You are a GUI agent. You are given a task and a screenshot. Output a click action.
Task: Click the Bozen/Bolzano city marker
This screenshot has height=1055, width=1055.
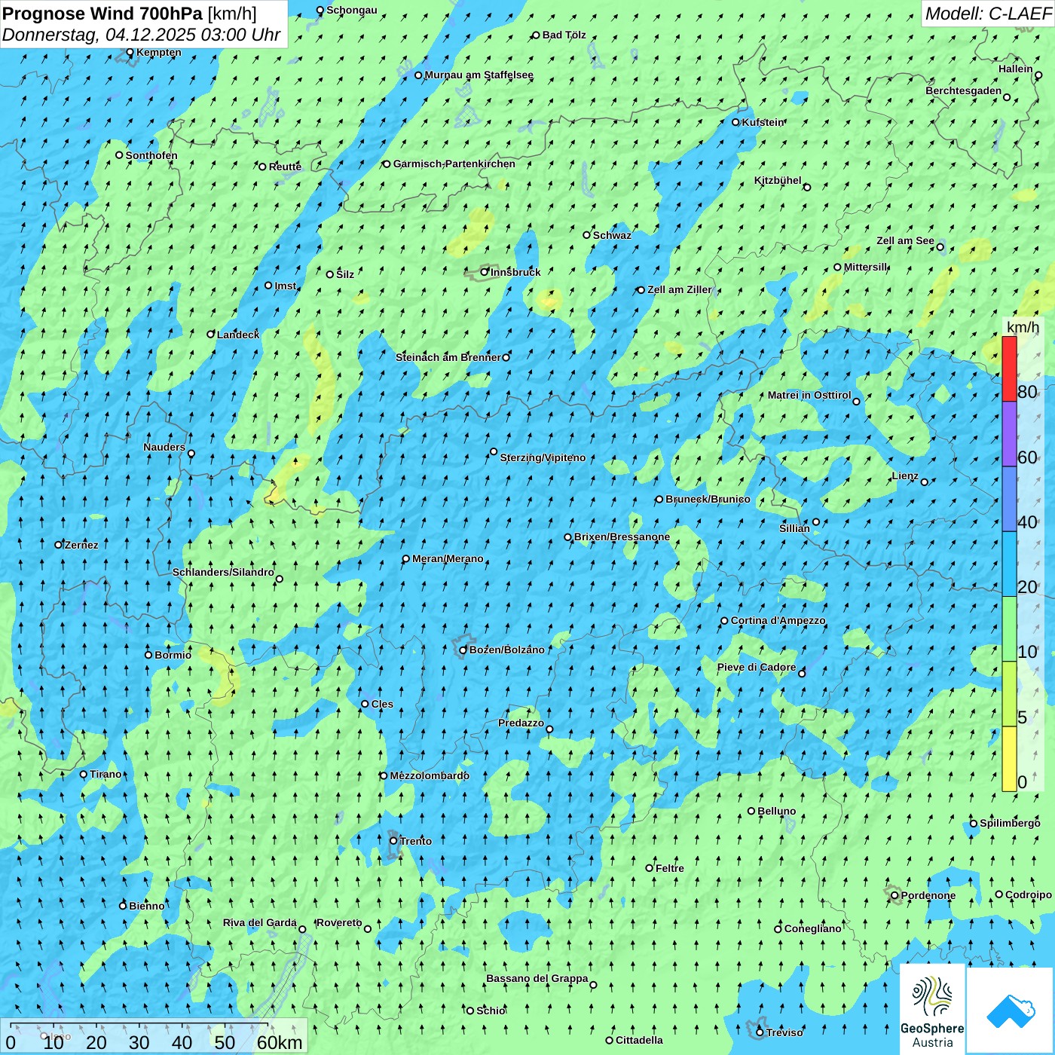click(463, 650)
